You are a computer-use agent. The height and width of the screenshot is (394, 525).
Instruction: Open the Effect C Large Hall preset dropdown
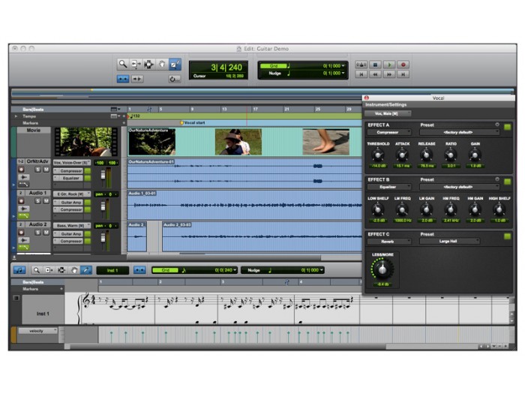point(449,241)
